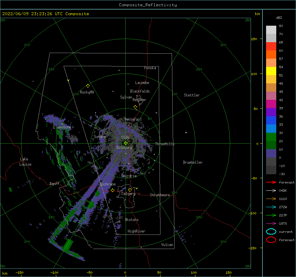Click the Composite_Reflectivity title
The image size is (296, 277).
coord(148,5)
